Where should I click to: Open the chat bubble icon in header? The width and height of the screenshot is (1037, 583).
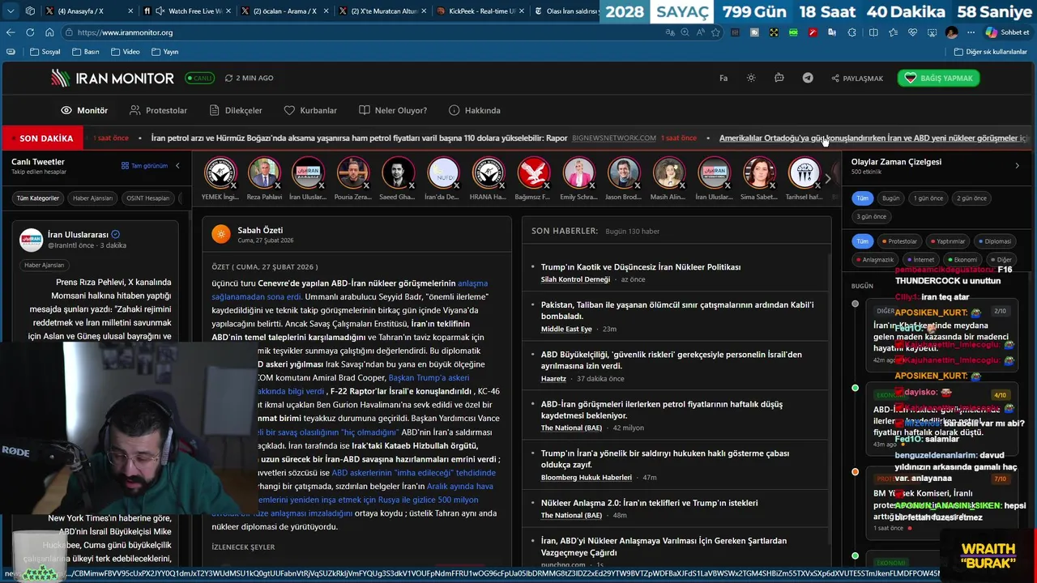779,78
